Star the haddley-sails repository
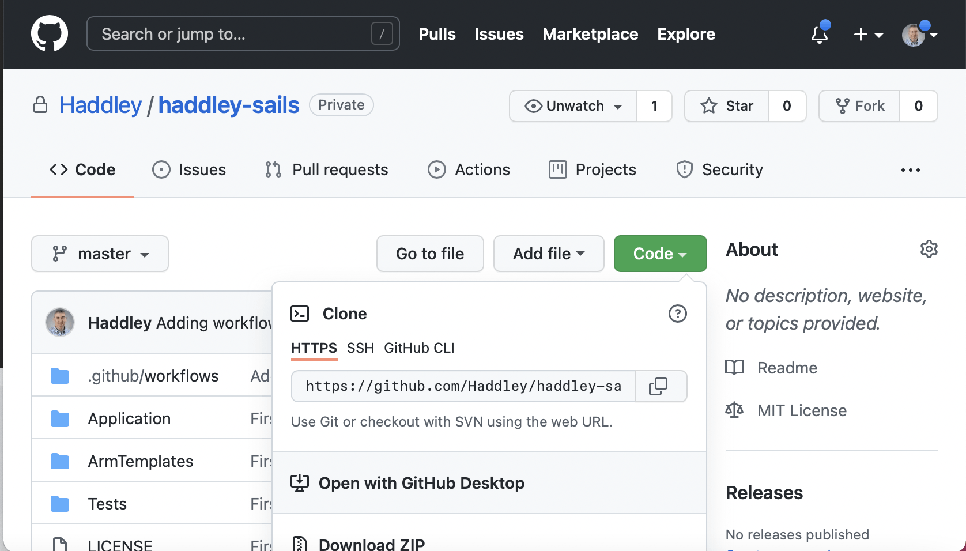 tap(727, 106)
